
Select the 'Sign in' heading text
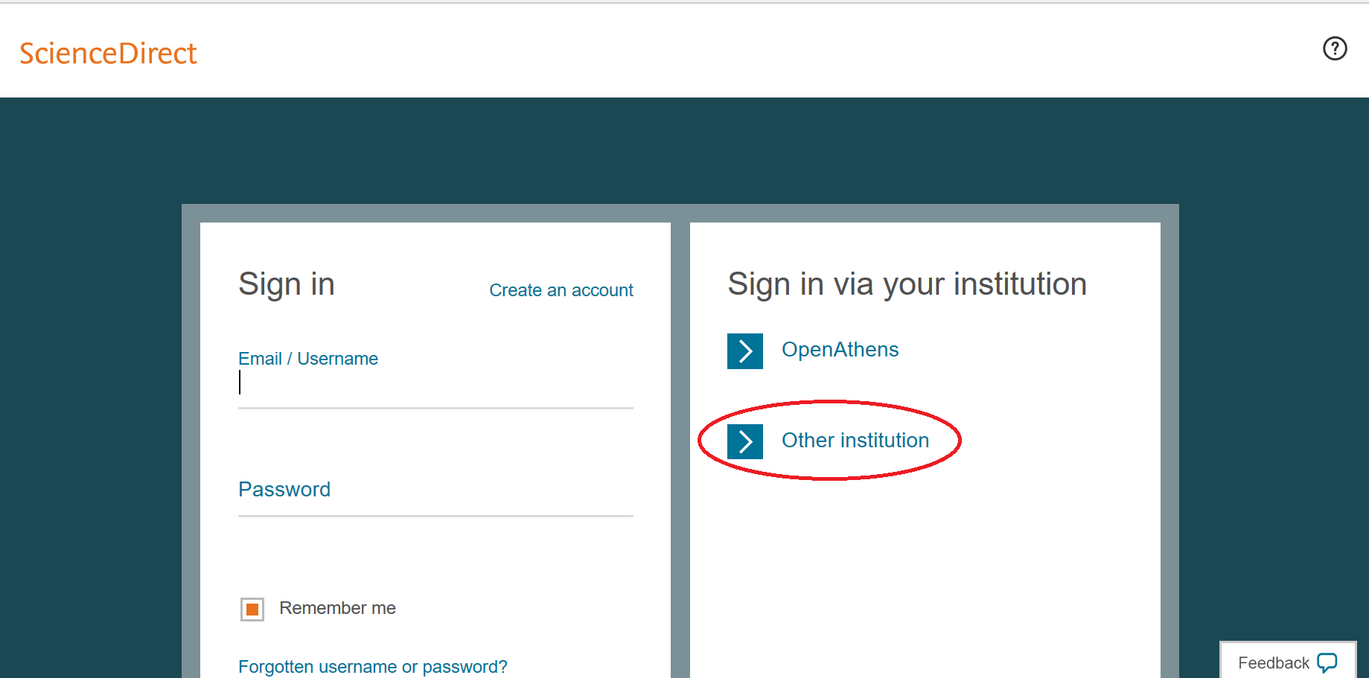(x=287, y=284)
